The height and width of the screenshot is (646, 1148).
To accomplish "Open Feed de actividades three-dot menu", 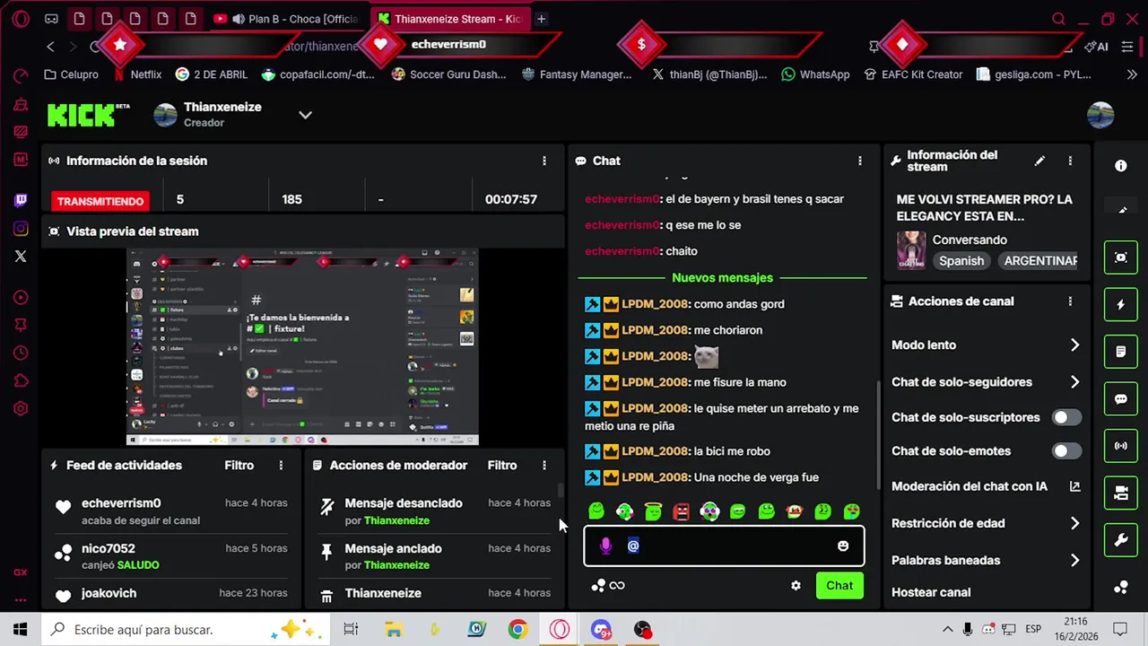I will coord(281,465).
